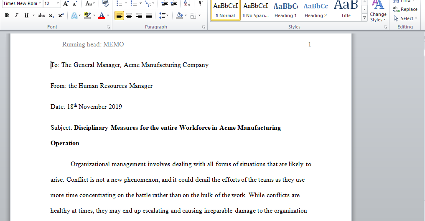Open the font name dropdown

tap(40, 3)
